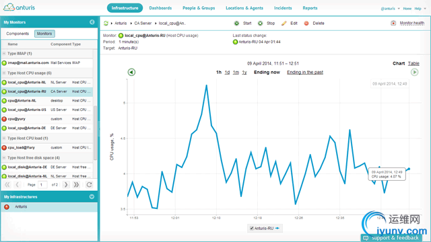
Task: Click the Home link
Action: (x=407, y=9)
